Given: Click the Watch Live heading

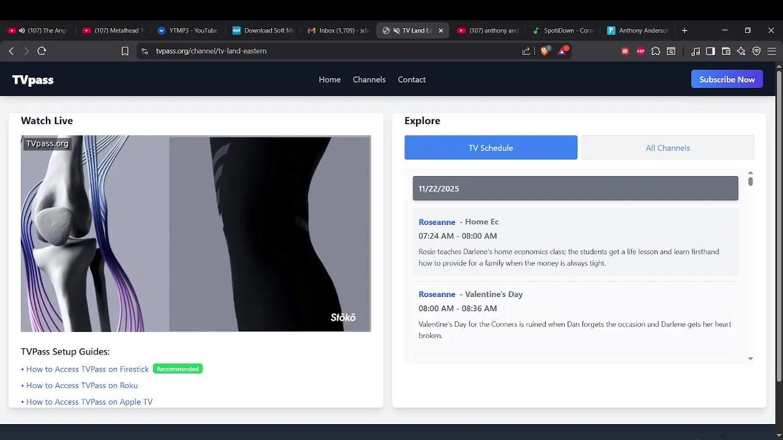Looking at the screenshot, I should coord(46,121).
